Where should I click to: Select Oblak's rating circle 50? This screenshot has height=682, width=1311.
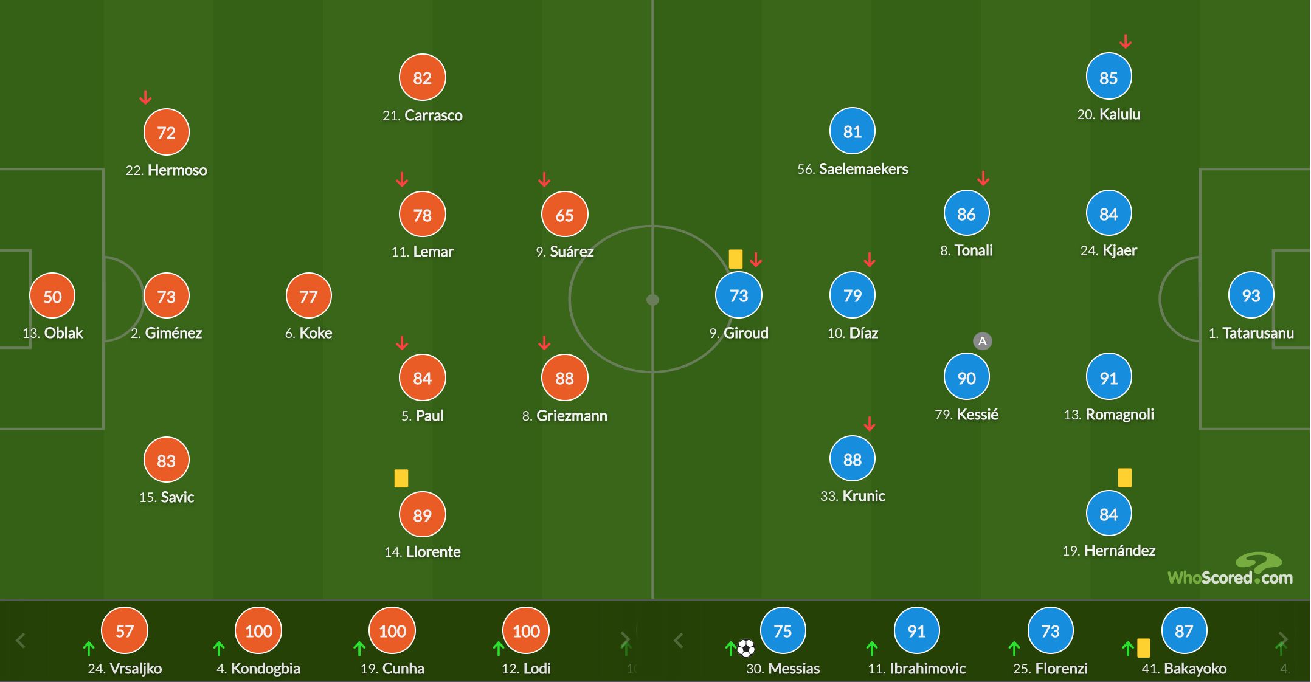[x=52, y=297]
